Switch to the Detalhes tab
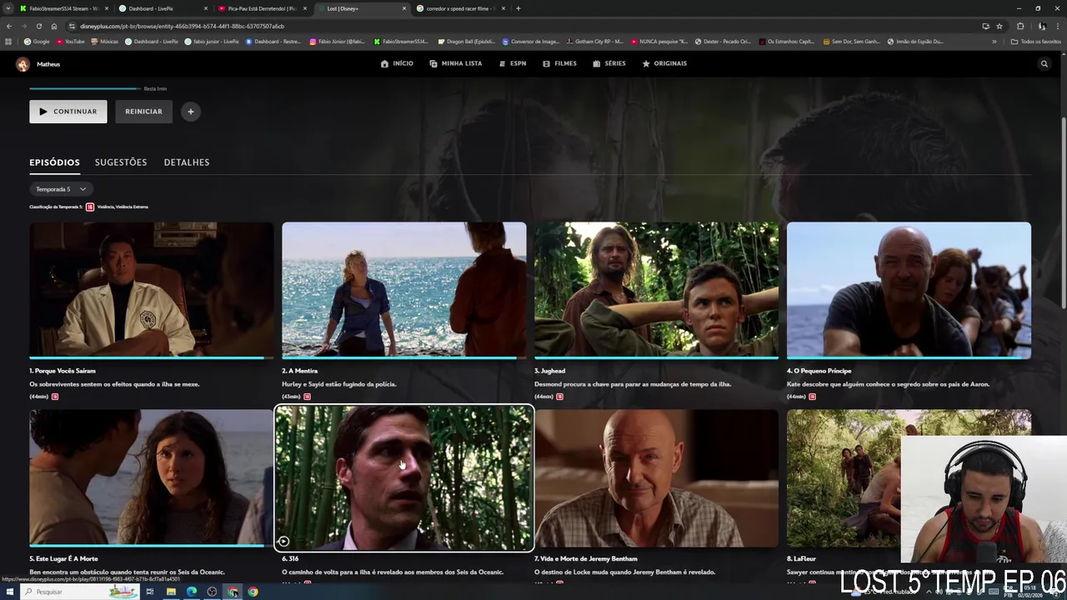 coord(187,162)
